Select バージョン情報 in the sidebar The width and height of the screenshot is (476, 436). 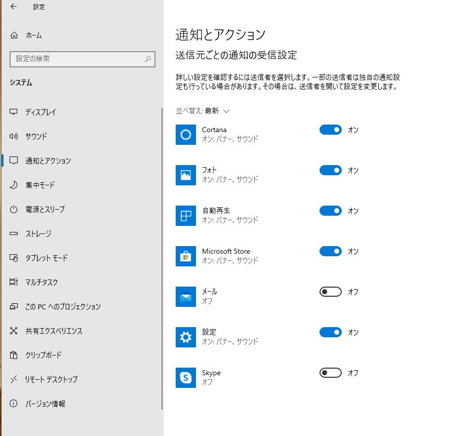coord(45,404)
